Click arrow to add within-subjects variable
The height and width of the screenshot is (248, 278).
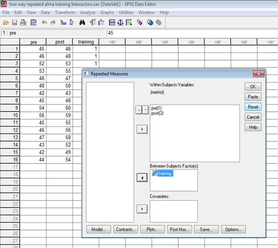point(142,129)
